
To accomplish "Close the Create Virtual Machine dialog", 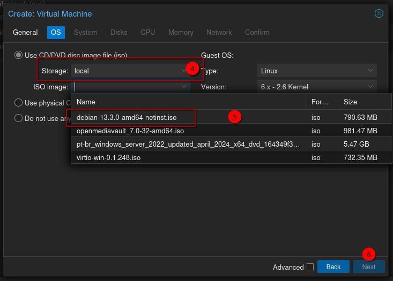I will click(x=379, y=13).
